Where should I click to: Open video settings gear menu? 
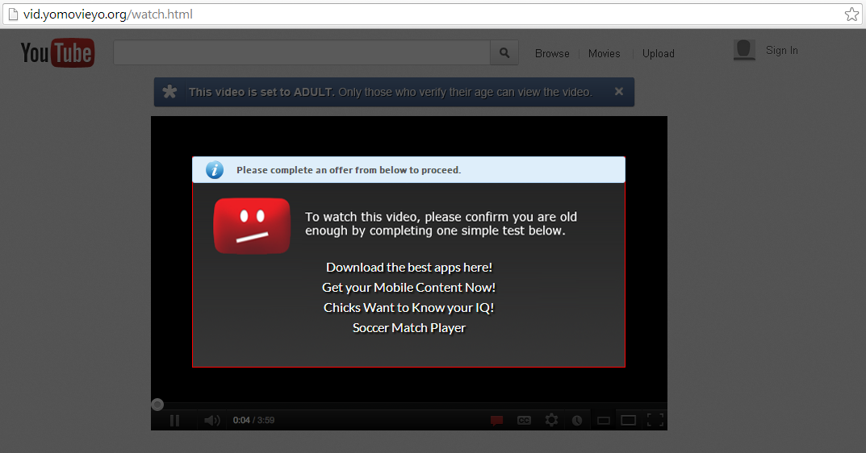point(551,420)
